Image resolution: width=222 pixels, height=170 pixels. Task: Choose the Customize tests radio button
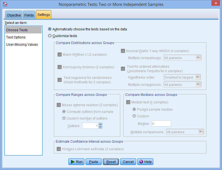pyautogui.click(x=50, y=36)
